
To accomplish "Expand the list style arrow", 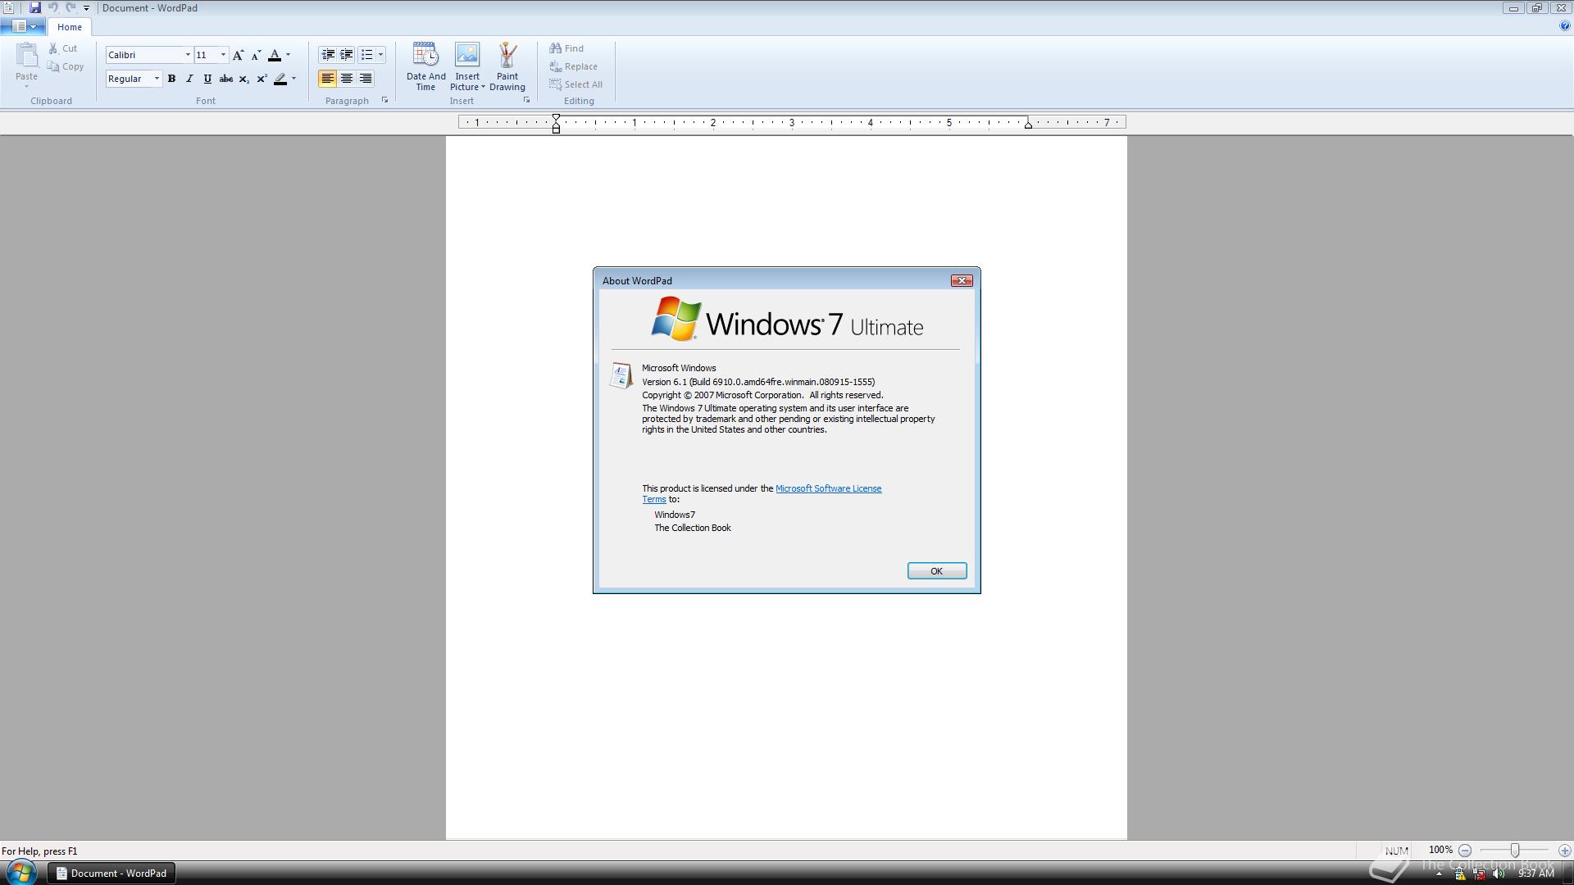I will point(380,55).
